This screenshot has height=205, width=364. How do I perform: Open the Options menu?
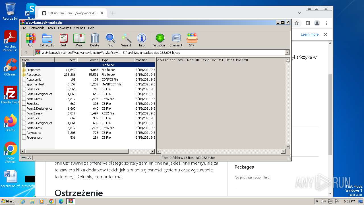80,28
